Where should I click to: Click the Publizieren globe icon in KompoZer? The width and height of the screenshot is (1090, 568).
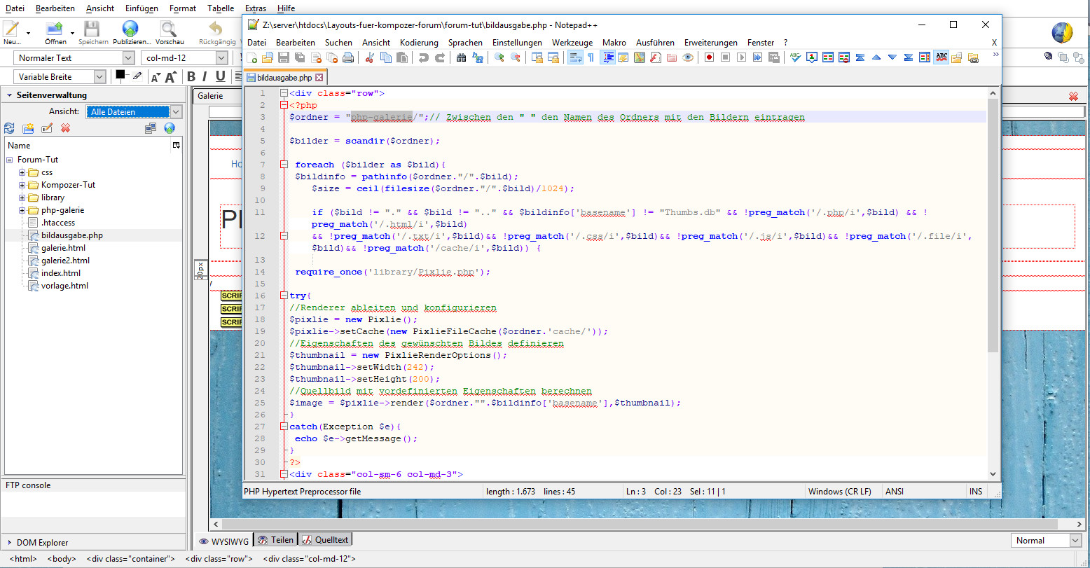(130, 29)
